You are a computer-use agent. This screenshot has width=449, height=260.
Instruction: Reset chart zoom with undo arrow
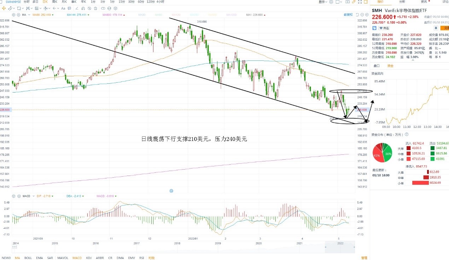(x=357, y=15)
